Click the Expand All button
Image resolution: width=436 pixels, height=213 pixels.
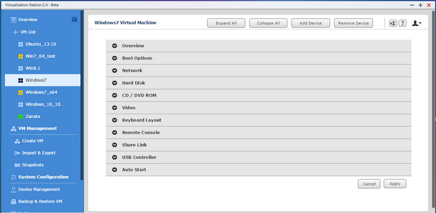(x=226, y=23)
